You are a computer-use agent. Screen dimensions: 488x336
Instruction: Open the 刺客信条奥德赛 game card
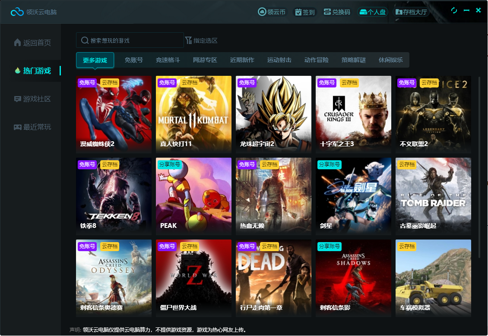114,278
